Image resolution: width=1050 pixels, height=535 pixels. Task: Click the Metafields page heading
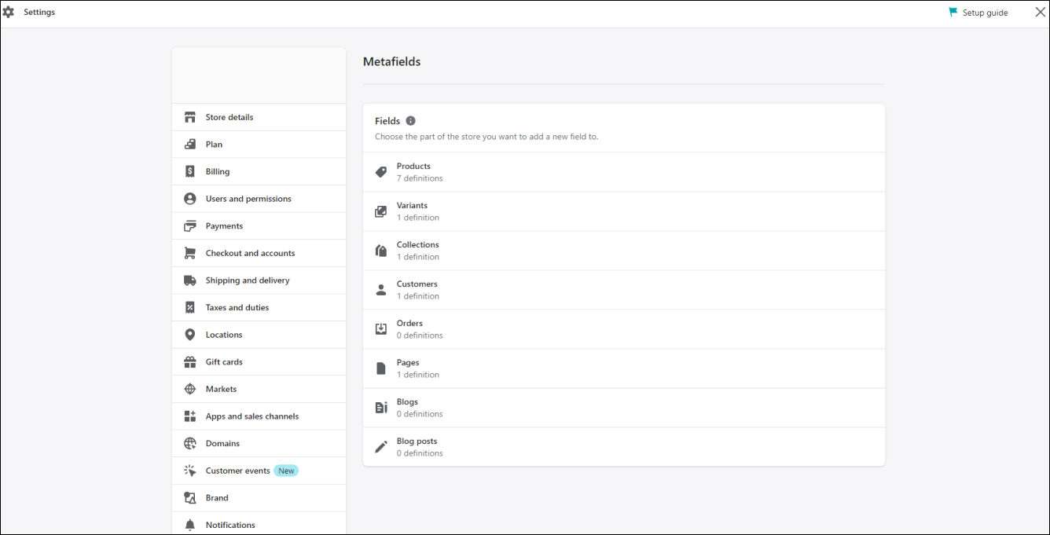(x=391, y=61)
